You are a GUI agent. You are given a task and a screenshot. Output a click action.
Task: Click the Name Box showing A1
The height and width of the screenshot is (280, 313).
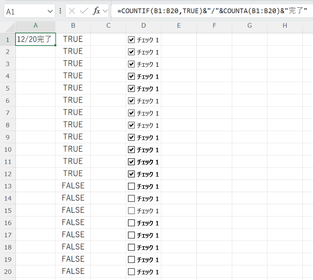click(24, 11)
